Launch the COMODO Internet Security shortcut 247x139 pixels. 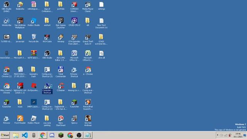pyautogui.click(x=74, y=7)
